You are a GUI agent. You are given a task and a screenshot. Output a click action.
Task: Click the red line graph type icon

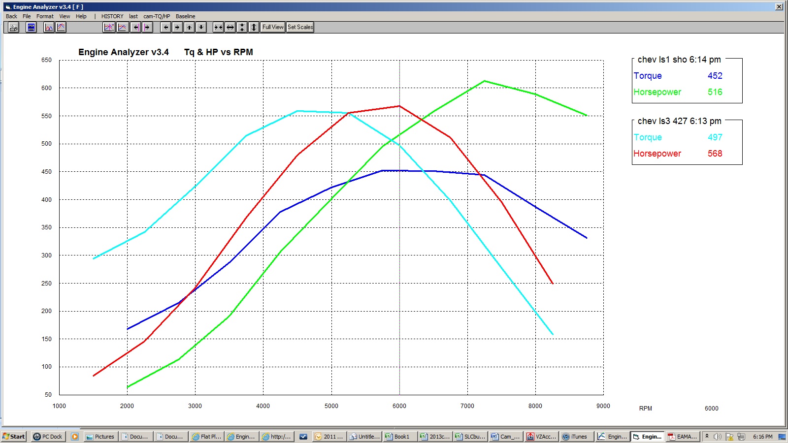pos(61,28)
